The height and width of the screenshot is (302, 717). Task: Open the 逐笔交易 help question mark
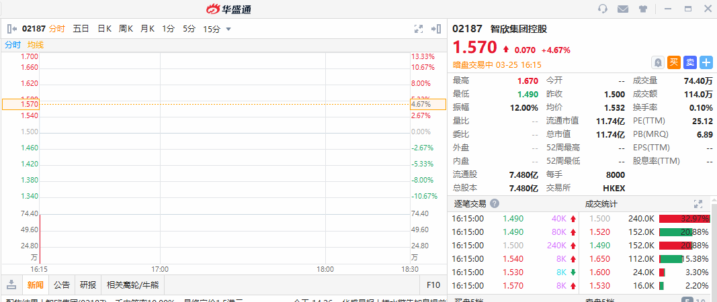[x=495, y=204]
